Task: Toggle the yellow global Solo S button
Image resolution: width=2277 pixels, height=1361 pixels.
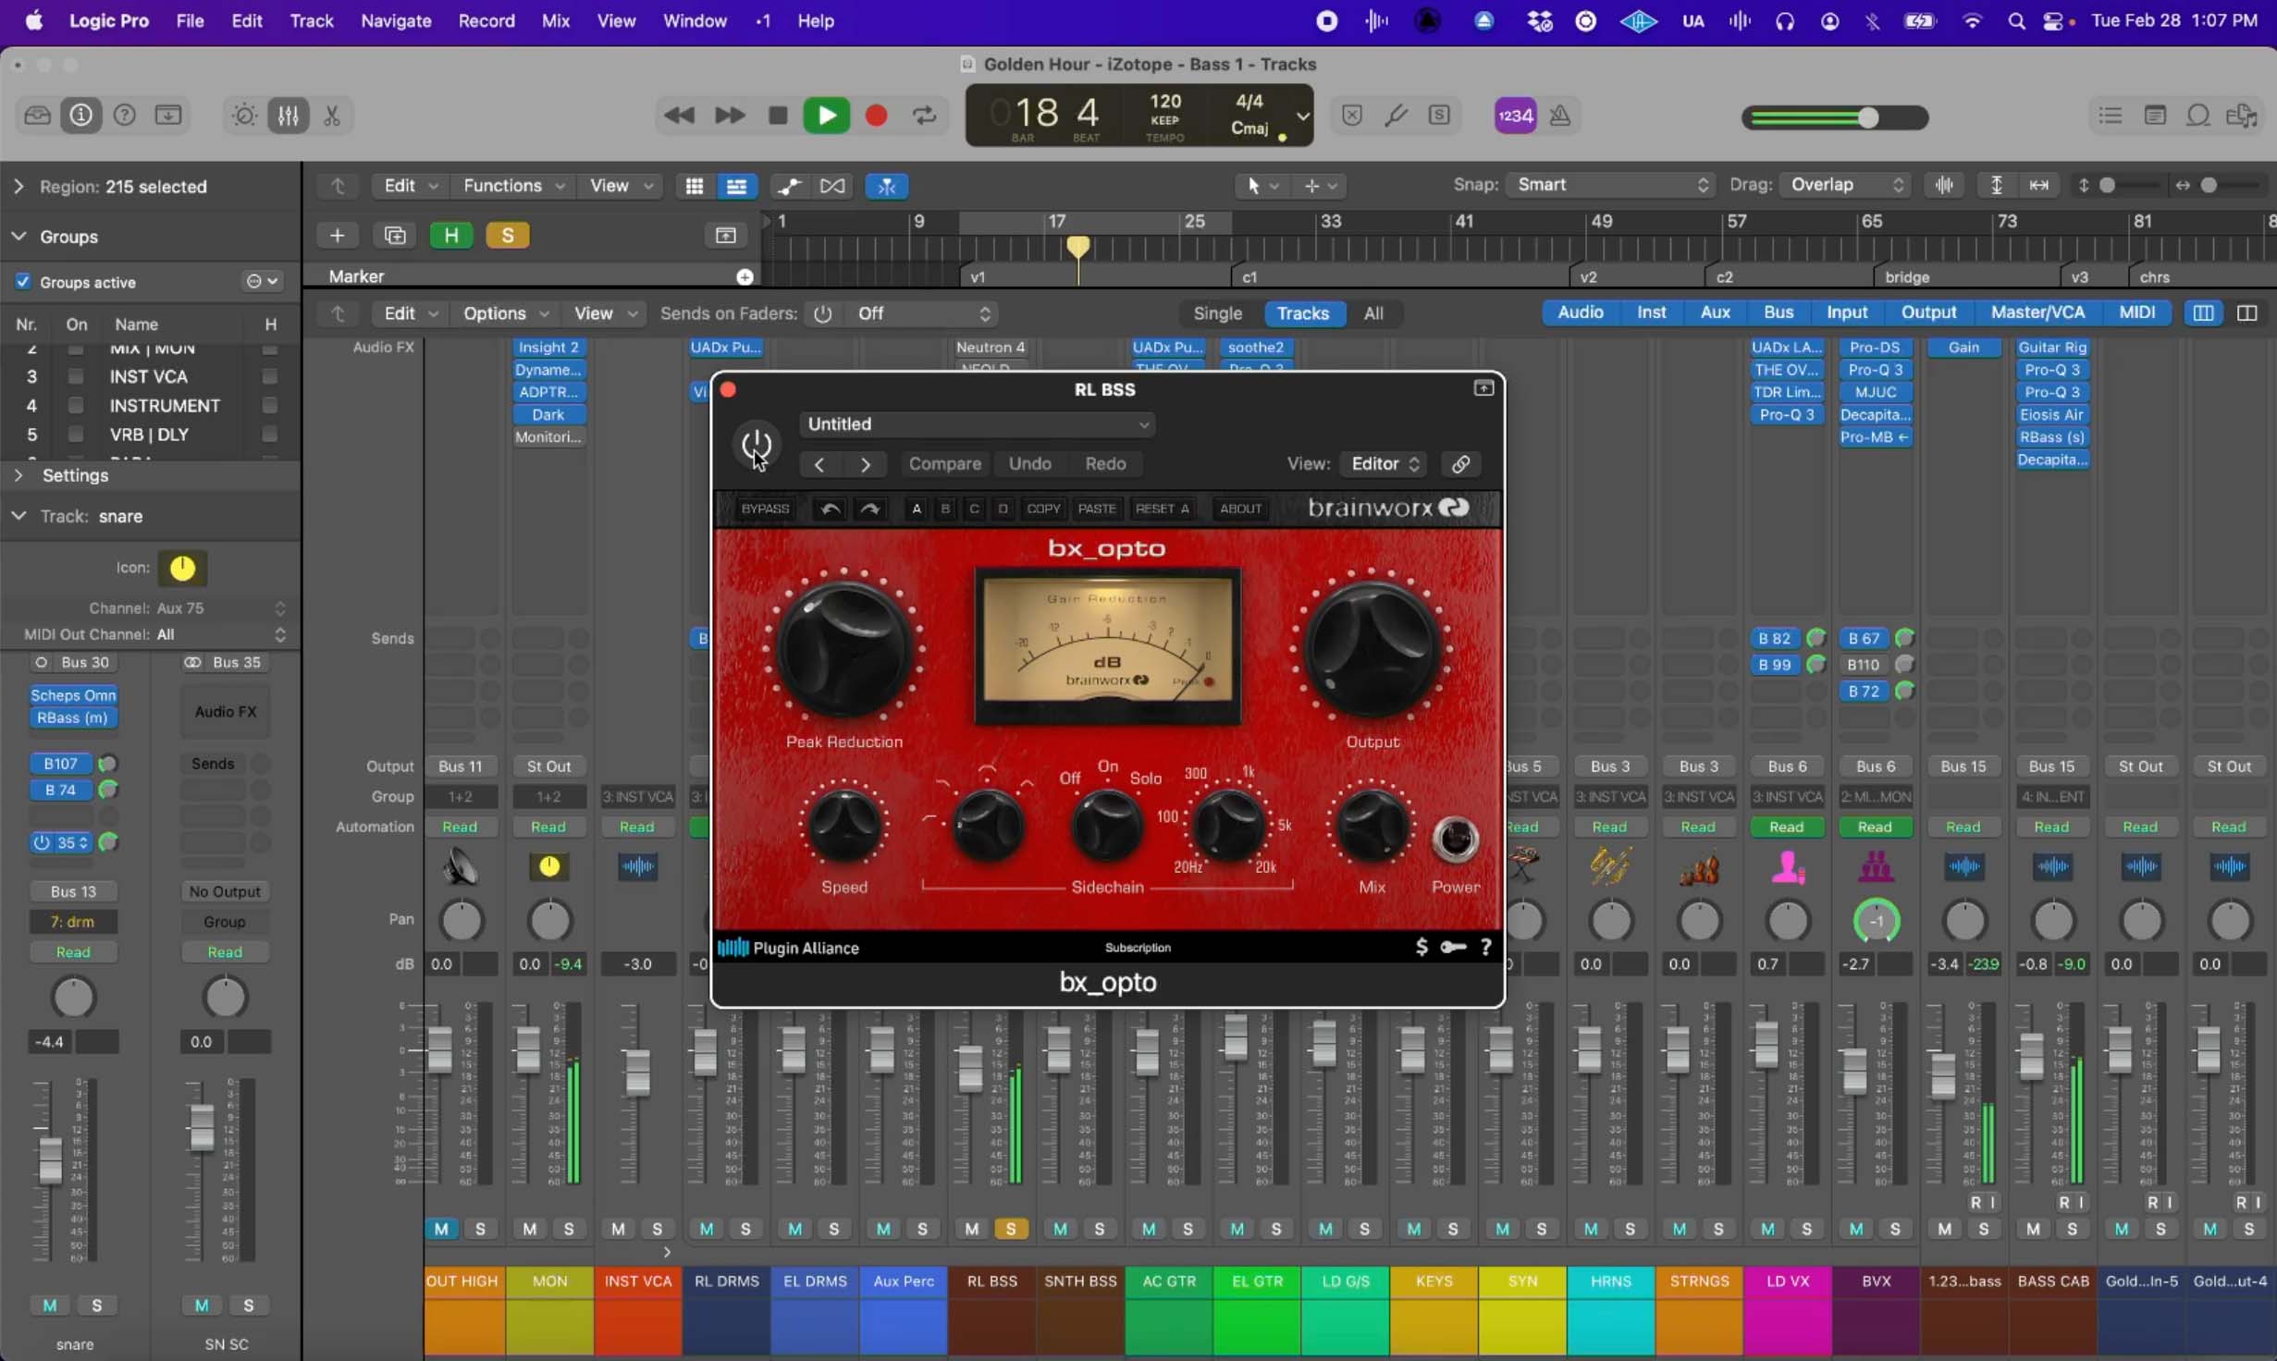Action: click(x=508, y=236)
